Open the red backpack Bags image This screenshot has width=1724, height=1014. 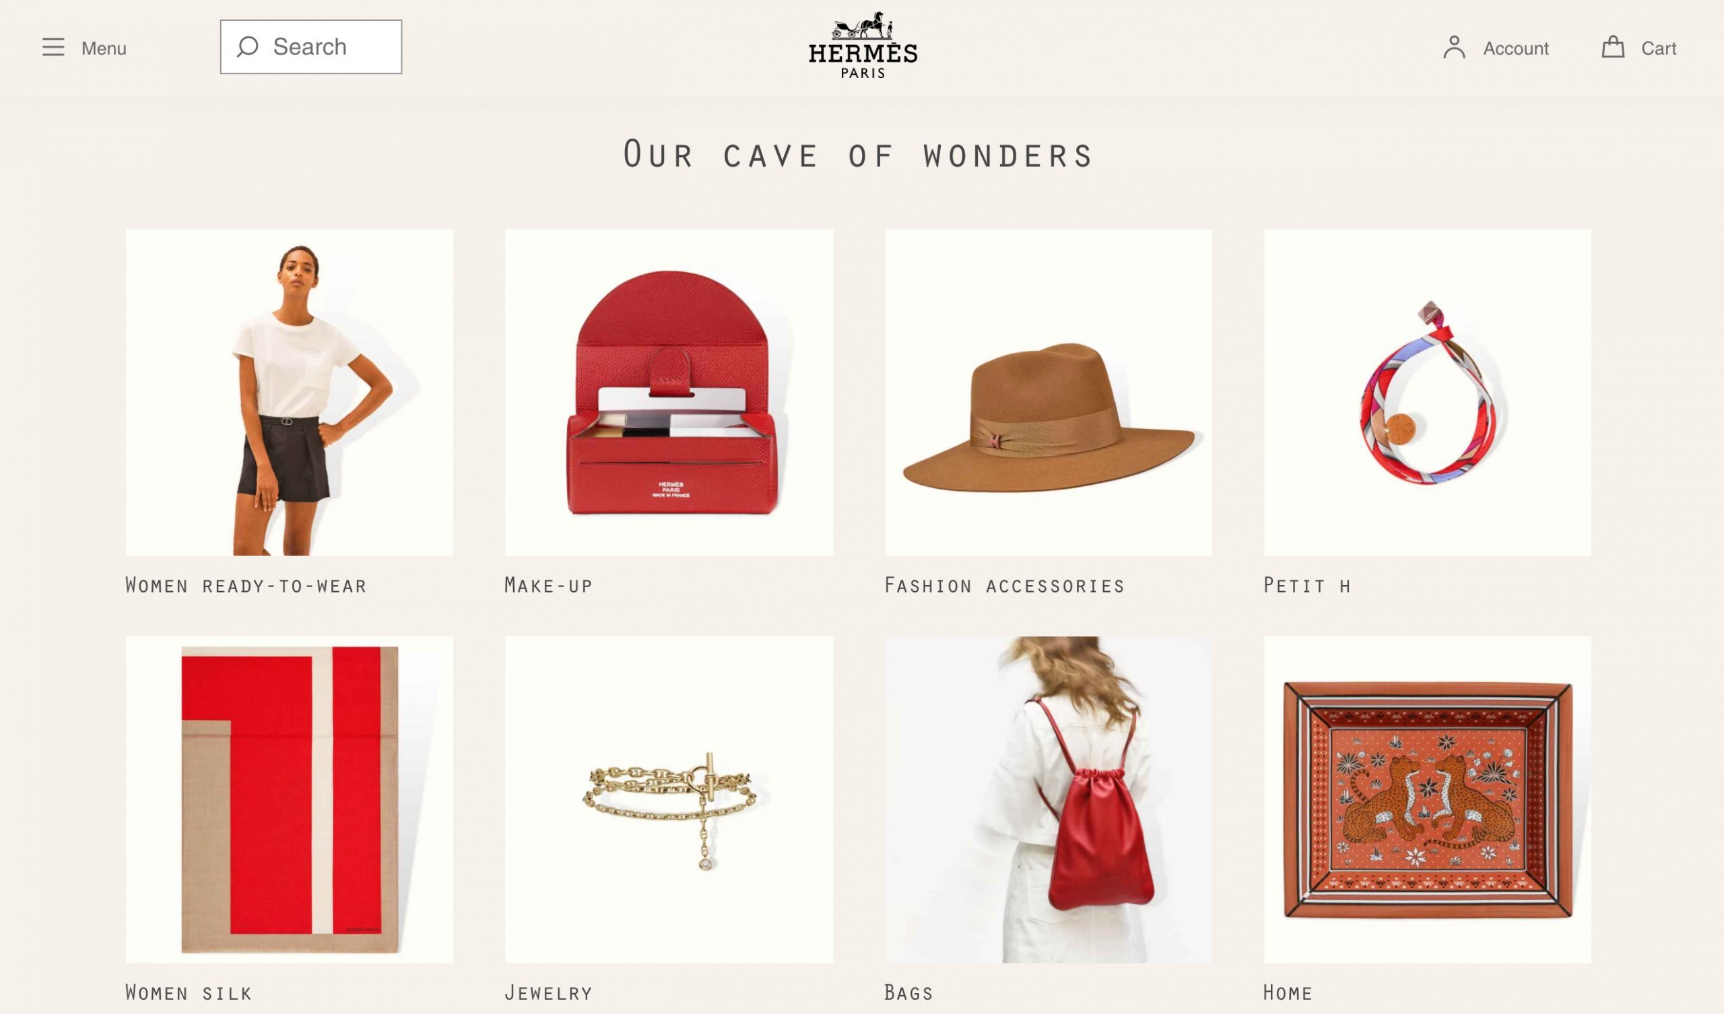click(x=1048, y=799)
